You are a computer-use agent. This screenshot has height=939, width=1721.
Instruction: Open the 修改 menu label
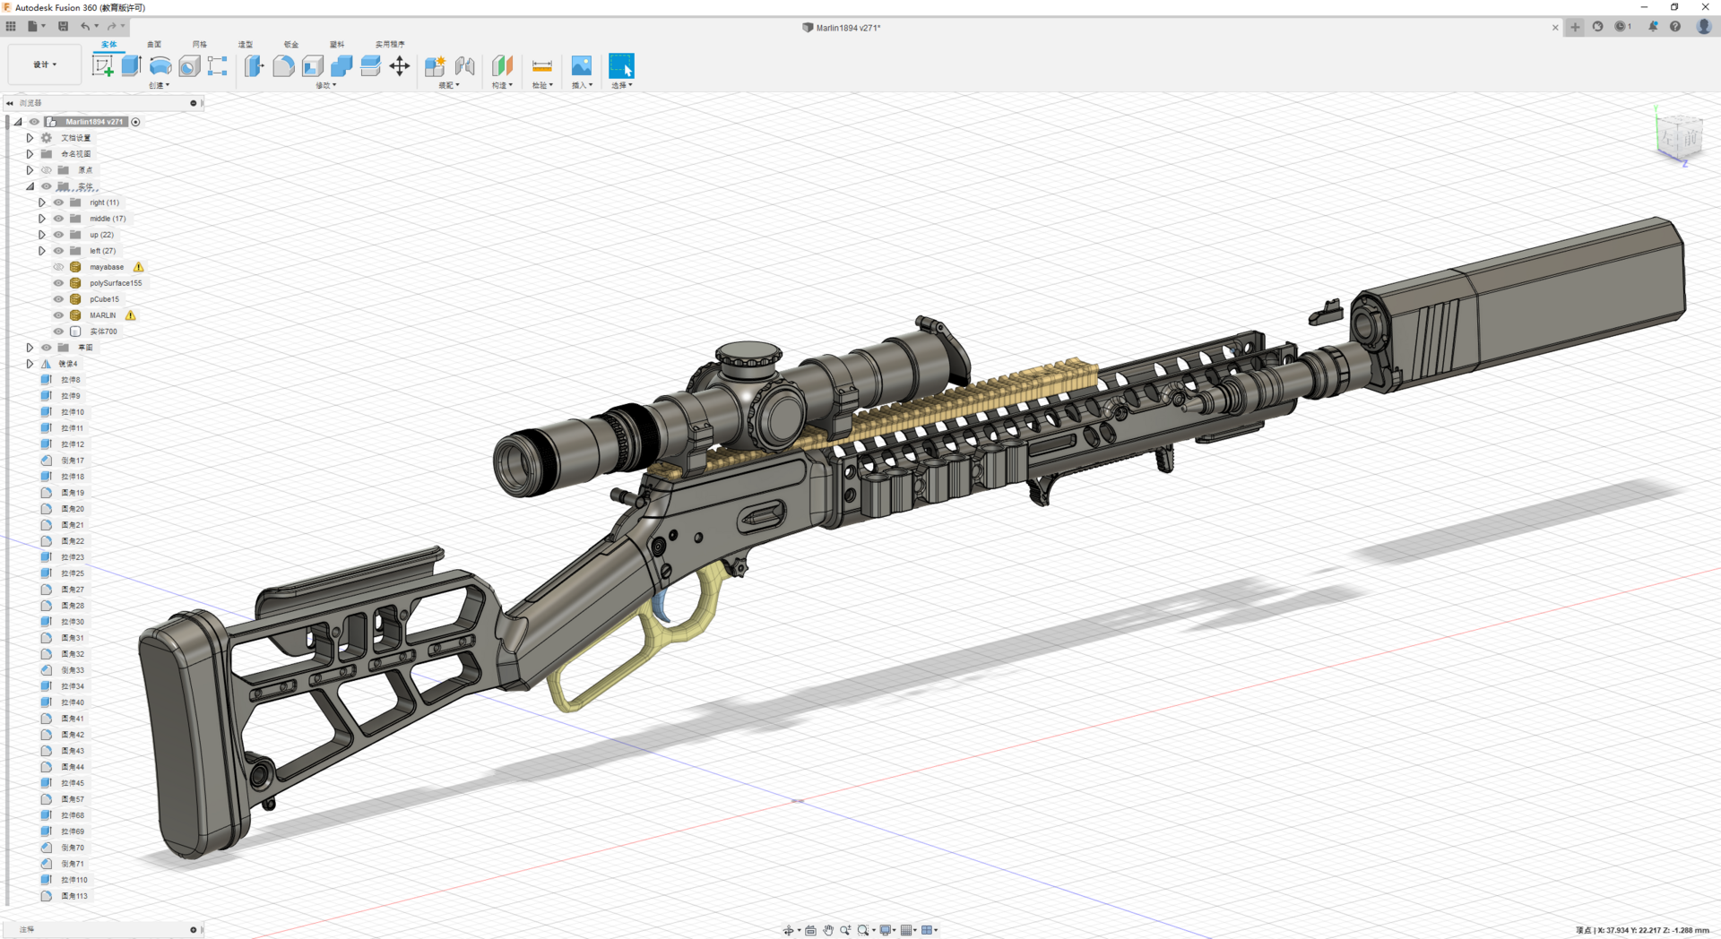pyautogui.click(x=325, y=85)
